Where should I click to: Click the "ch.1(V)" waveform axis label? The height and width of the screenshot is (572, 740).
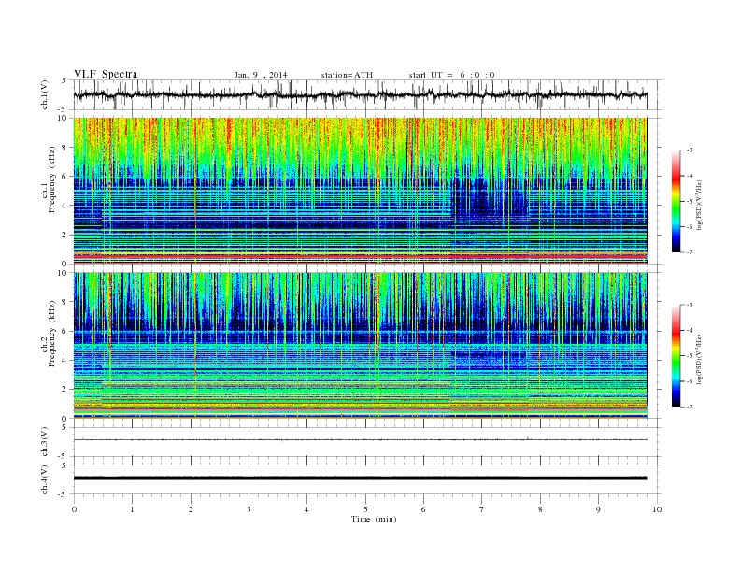point(45,94)
